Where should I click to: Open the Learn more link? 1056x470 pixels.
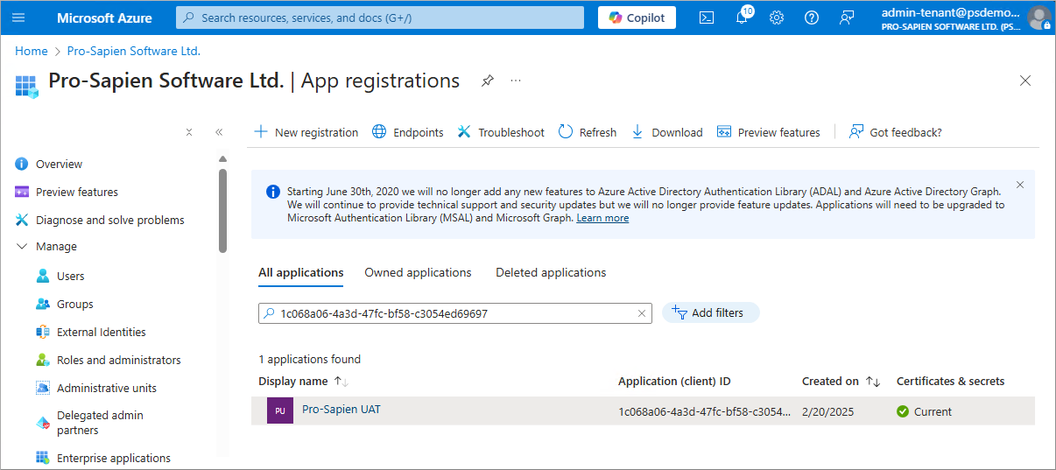pyautogui.click(x=602, y=218)
